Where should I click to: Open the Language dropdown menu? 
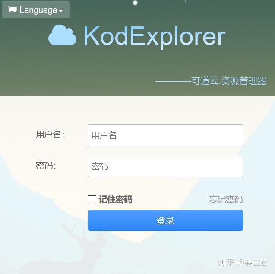click(x=36, y=10)
